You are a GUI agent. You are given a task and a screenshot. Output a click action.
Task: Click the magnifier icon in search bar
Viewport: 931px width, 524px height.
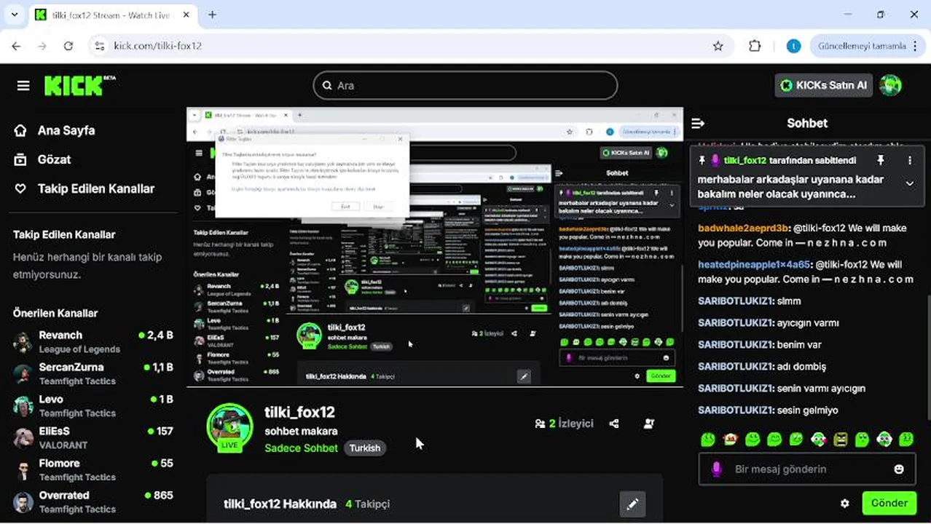pos(327,85)
